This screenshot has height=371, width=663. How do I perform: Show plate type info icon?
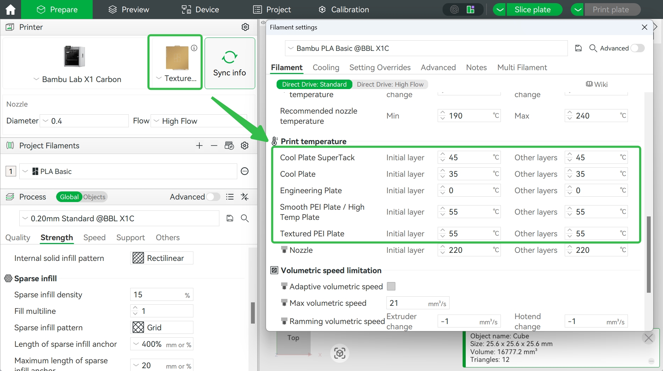point(194,48)
